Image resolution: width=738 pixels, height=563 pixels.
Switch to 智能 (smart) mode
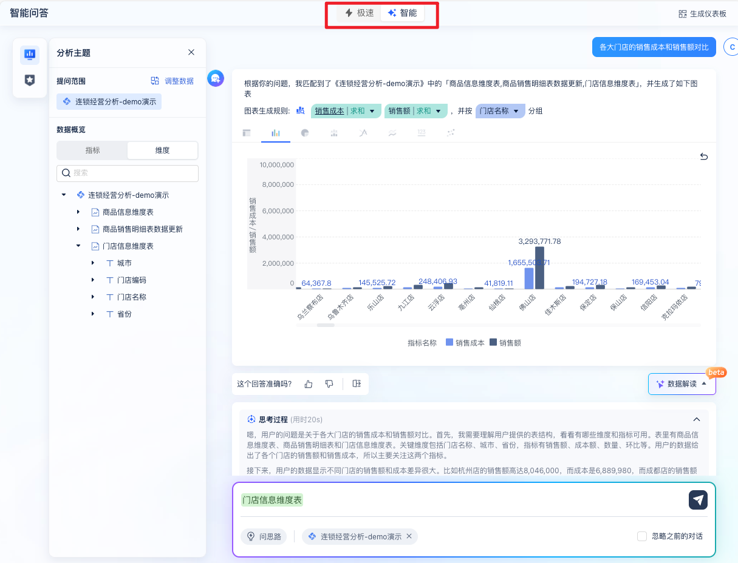[402, 13]
